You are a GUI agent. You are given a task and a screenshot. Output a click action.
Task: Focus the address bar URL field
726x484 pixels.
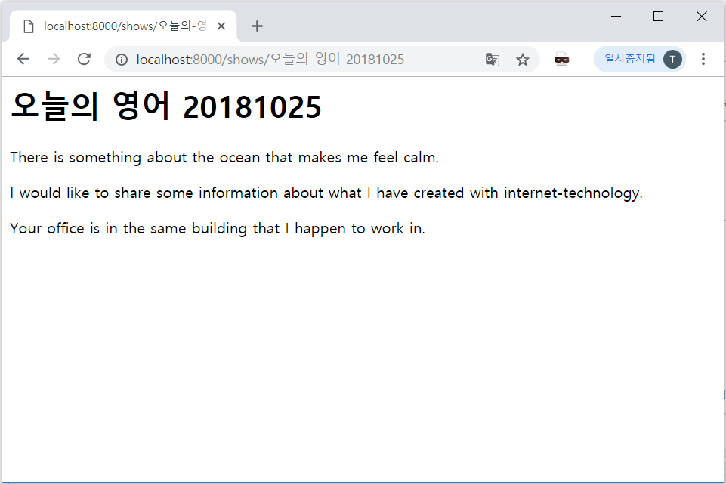pyautogui.click(x=302, y=60)
